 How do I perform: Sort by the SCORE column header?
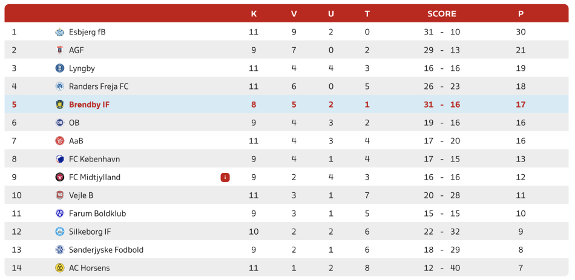442,14
